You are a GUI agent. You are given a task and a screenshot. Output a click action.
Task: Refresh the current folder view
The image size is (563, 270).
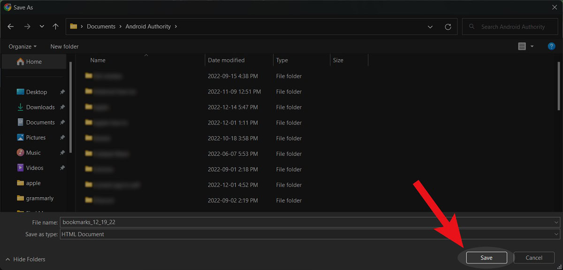448,27
